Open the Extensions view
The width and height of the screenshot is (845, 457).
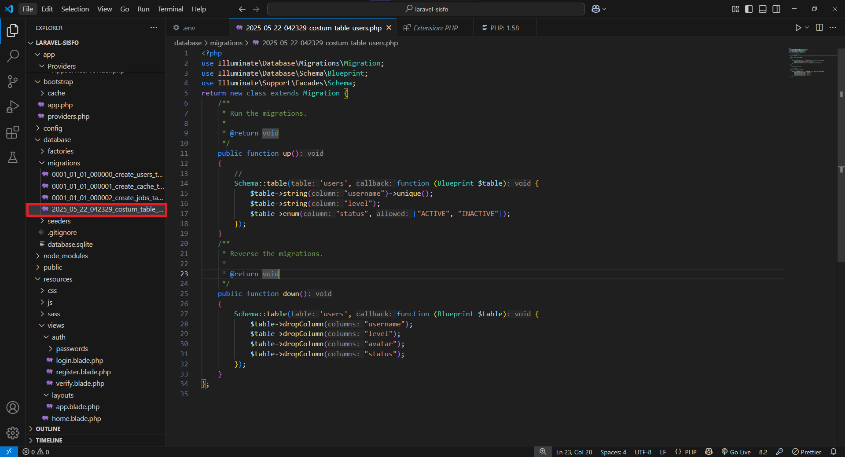[x=13, y=132]
